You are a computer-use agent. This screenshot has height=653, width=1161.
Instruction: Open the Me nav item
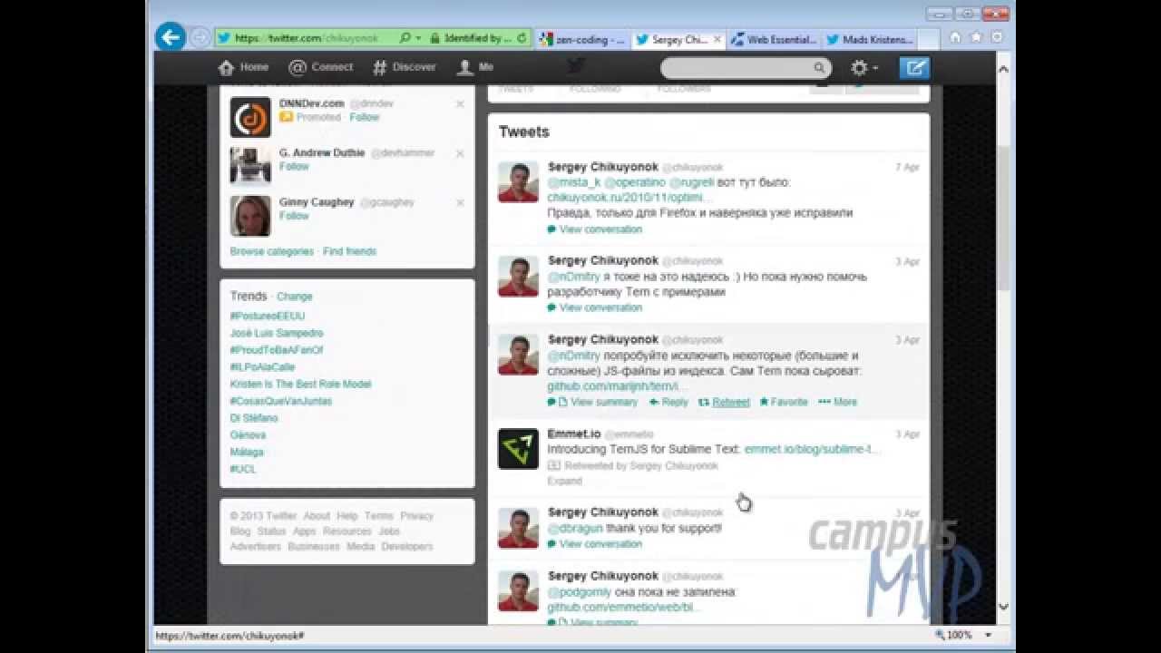point(476,67)
